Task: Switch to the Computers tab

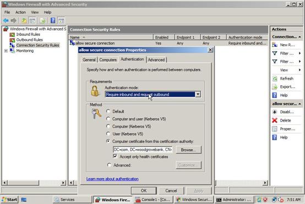Action: pyautogui.click(x=108, y=60)
